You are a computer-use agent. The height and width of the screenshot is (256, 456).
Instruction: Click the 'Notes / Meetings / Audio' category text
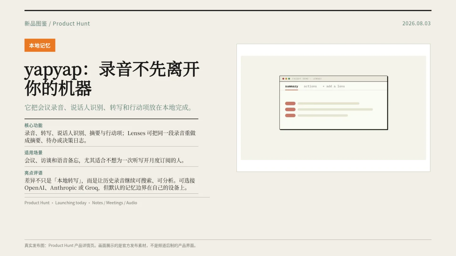tap(115, 203)
